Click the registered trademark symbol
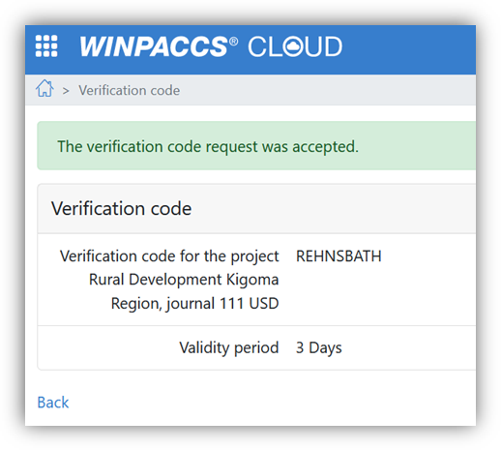 click(233, 42)
